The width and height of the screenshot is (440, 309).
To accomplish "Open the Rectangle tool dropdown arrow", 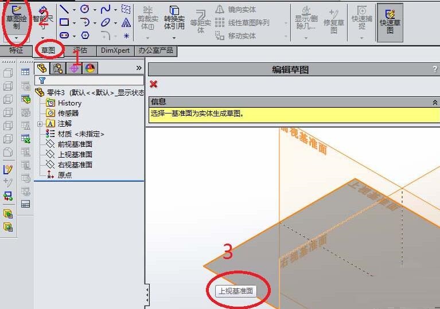I will [x=74, y=23].
